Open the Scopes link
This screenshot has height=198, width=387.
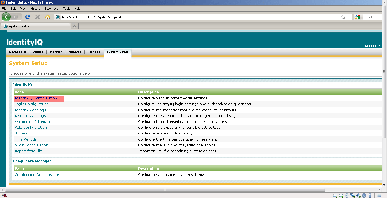[21, 133]
